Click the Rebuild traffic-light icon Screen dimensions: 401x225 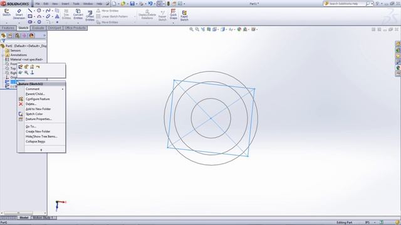[169, 4]
